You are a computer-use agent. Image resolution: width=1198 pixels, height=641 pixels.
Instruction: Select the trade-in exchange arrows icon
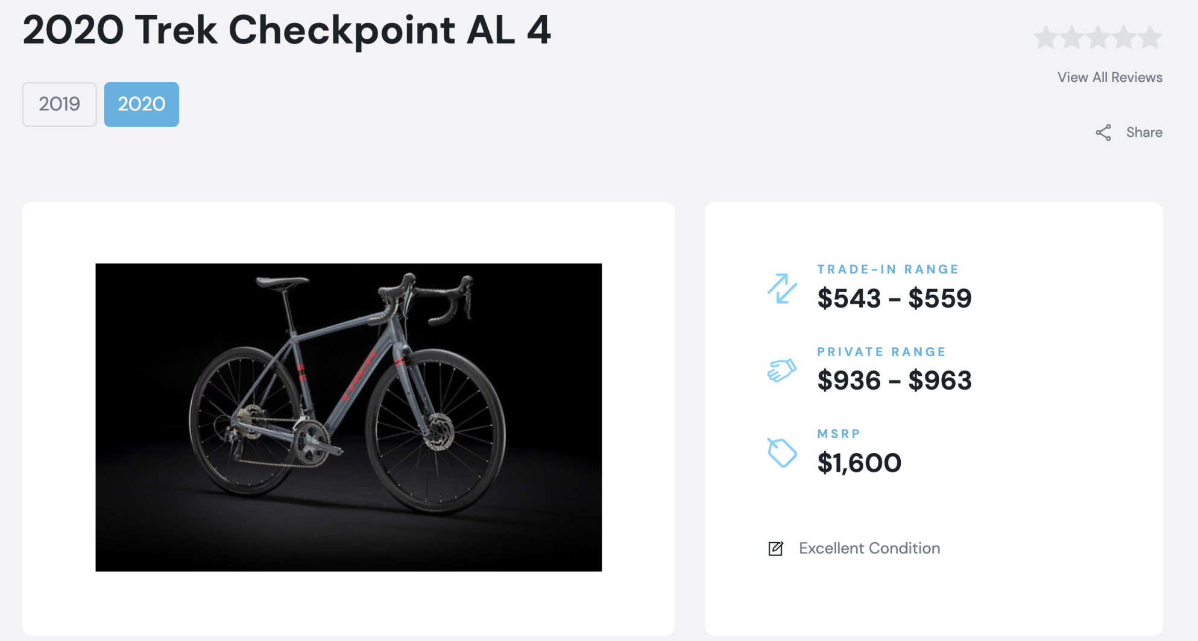[782, 287]
